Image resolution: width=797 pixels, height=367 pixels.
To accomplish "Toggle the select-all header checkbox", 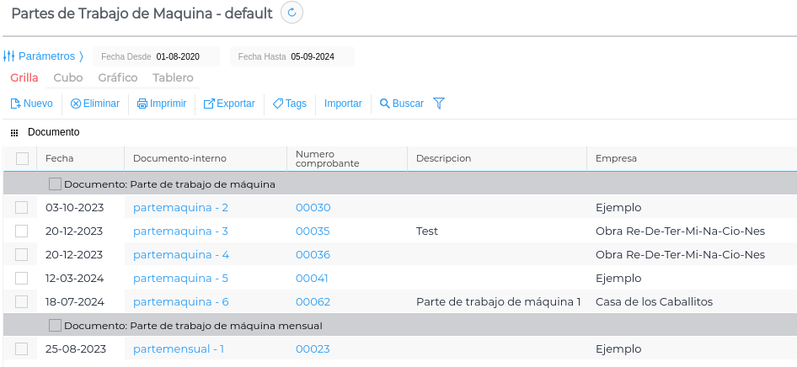I will coord(22,158).
